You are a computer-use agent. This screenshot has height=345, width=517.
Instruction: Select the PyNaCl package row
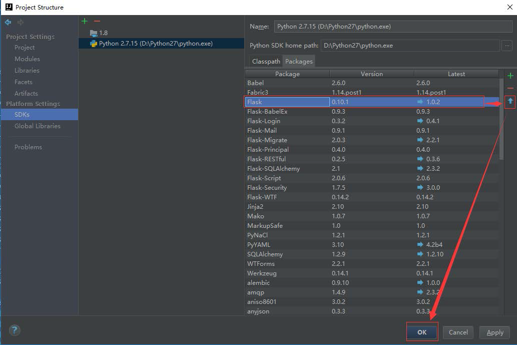[x=372, y=235]
